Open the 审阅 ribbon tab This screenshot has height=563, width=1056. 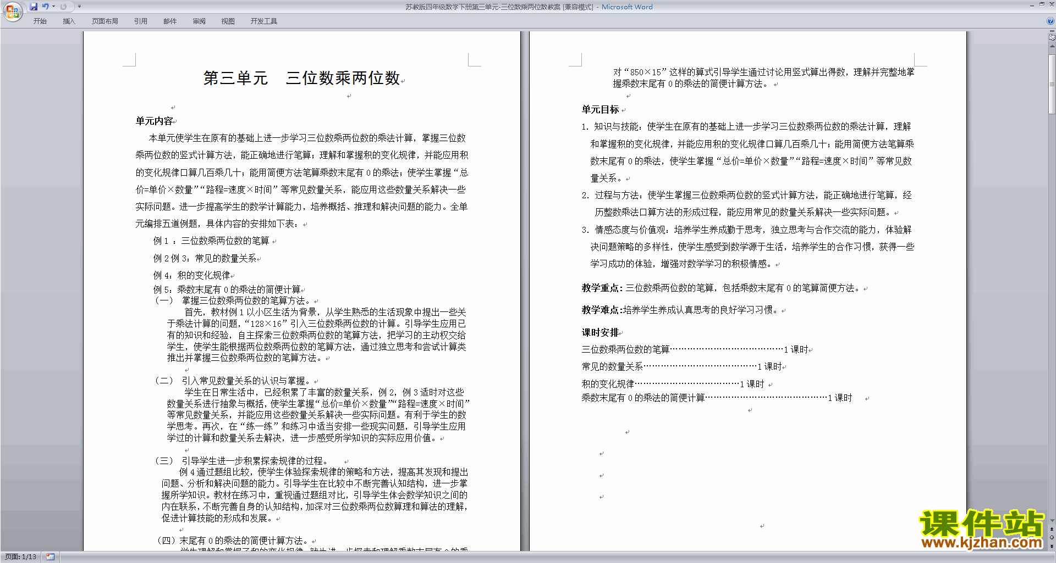199,21
